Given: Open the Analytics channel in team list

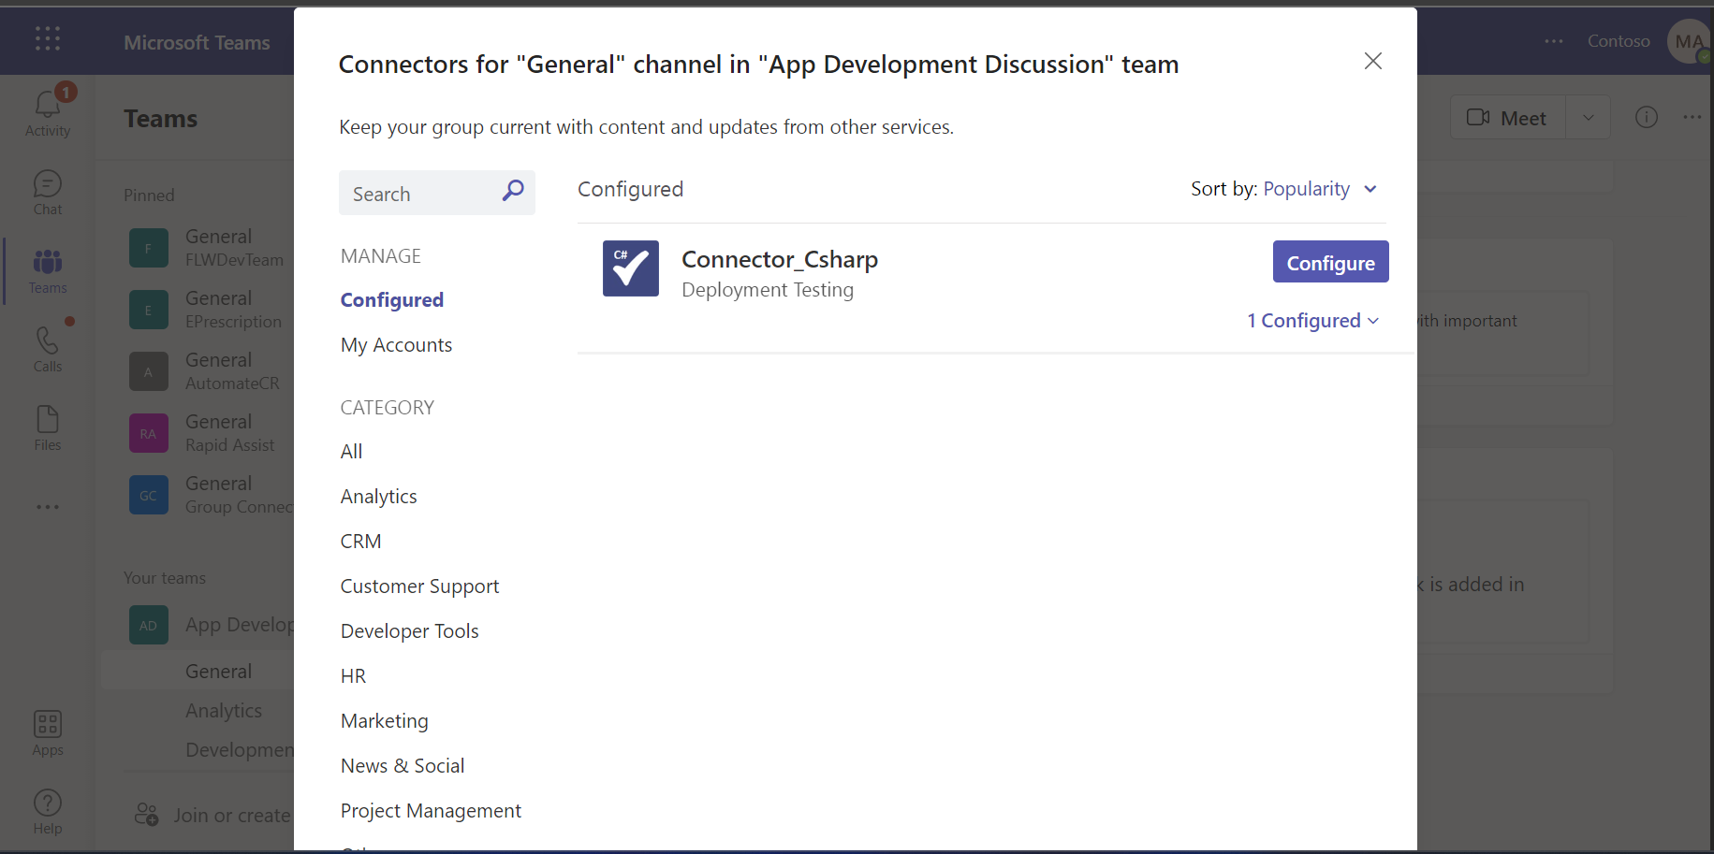Looking at the screenshot, I should 224,711.
